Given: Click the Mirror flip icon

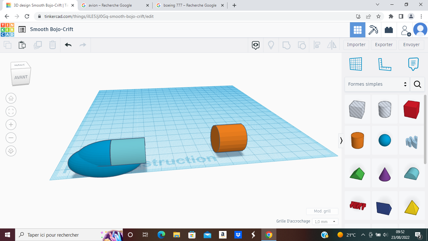Looking at the screenshot, I should [x=332, y=45].
